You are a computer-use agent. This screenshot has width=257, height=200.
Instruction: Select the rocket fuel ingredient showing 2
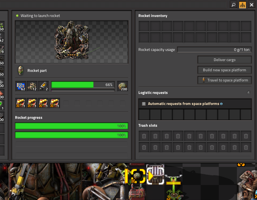click(43, 86)
